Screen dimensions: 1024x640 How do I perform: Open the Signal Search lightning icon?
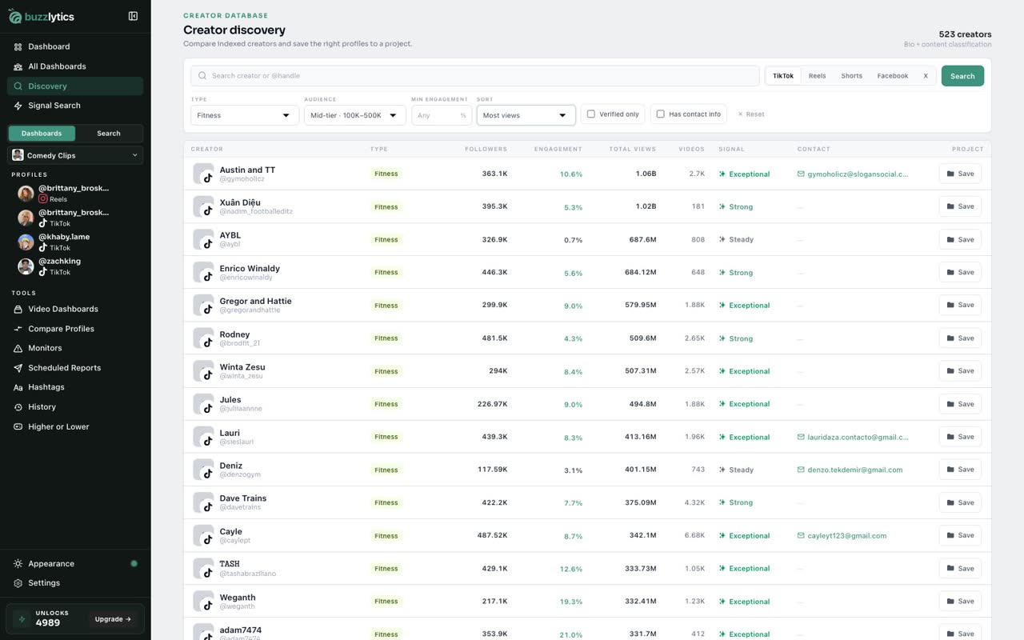coord(18,106)
